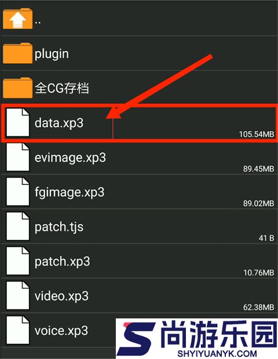The height and width of the screenshot is (359, 278).
Task: Open the plugin folder name
Action: (x=52, y=55)
